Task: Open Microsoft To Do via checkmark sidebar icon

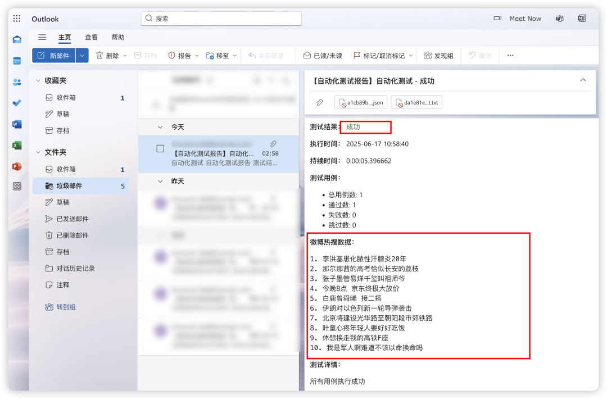Action: pyautogui.click(x=16, y=103)
